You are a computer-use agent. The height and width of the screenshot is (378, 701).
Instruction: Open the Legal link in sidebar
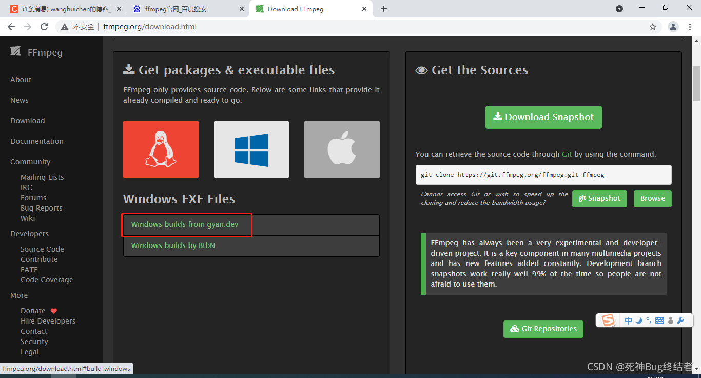point(30,352)
